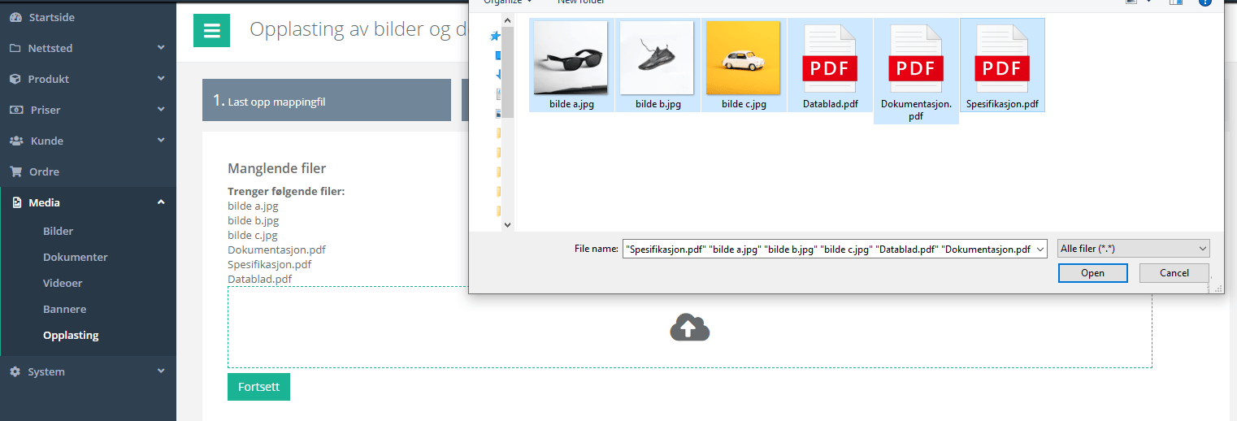
Task: Click the Produkt cube icon
Action: click(x=15, y=79)
